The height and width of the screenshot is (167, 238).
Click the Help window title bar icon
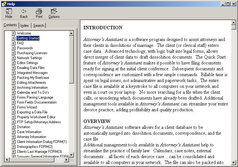tap(4, 4)
